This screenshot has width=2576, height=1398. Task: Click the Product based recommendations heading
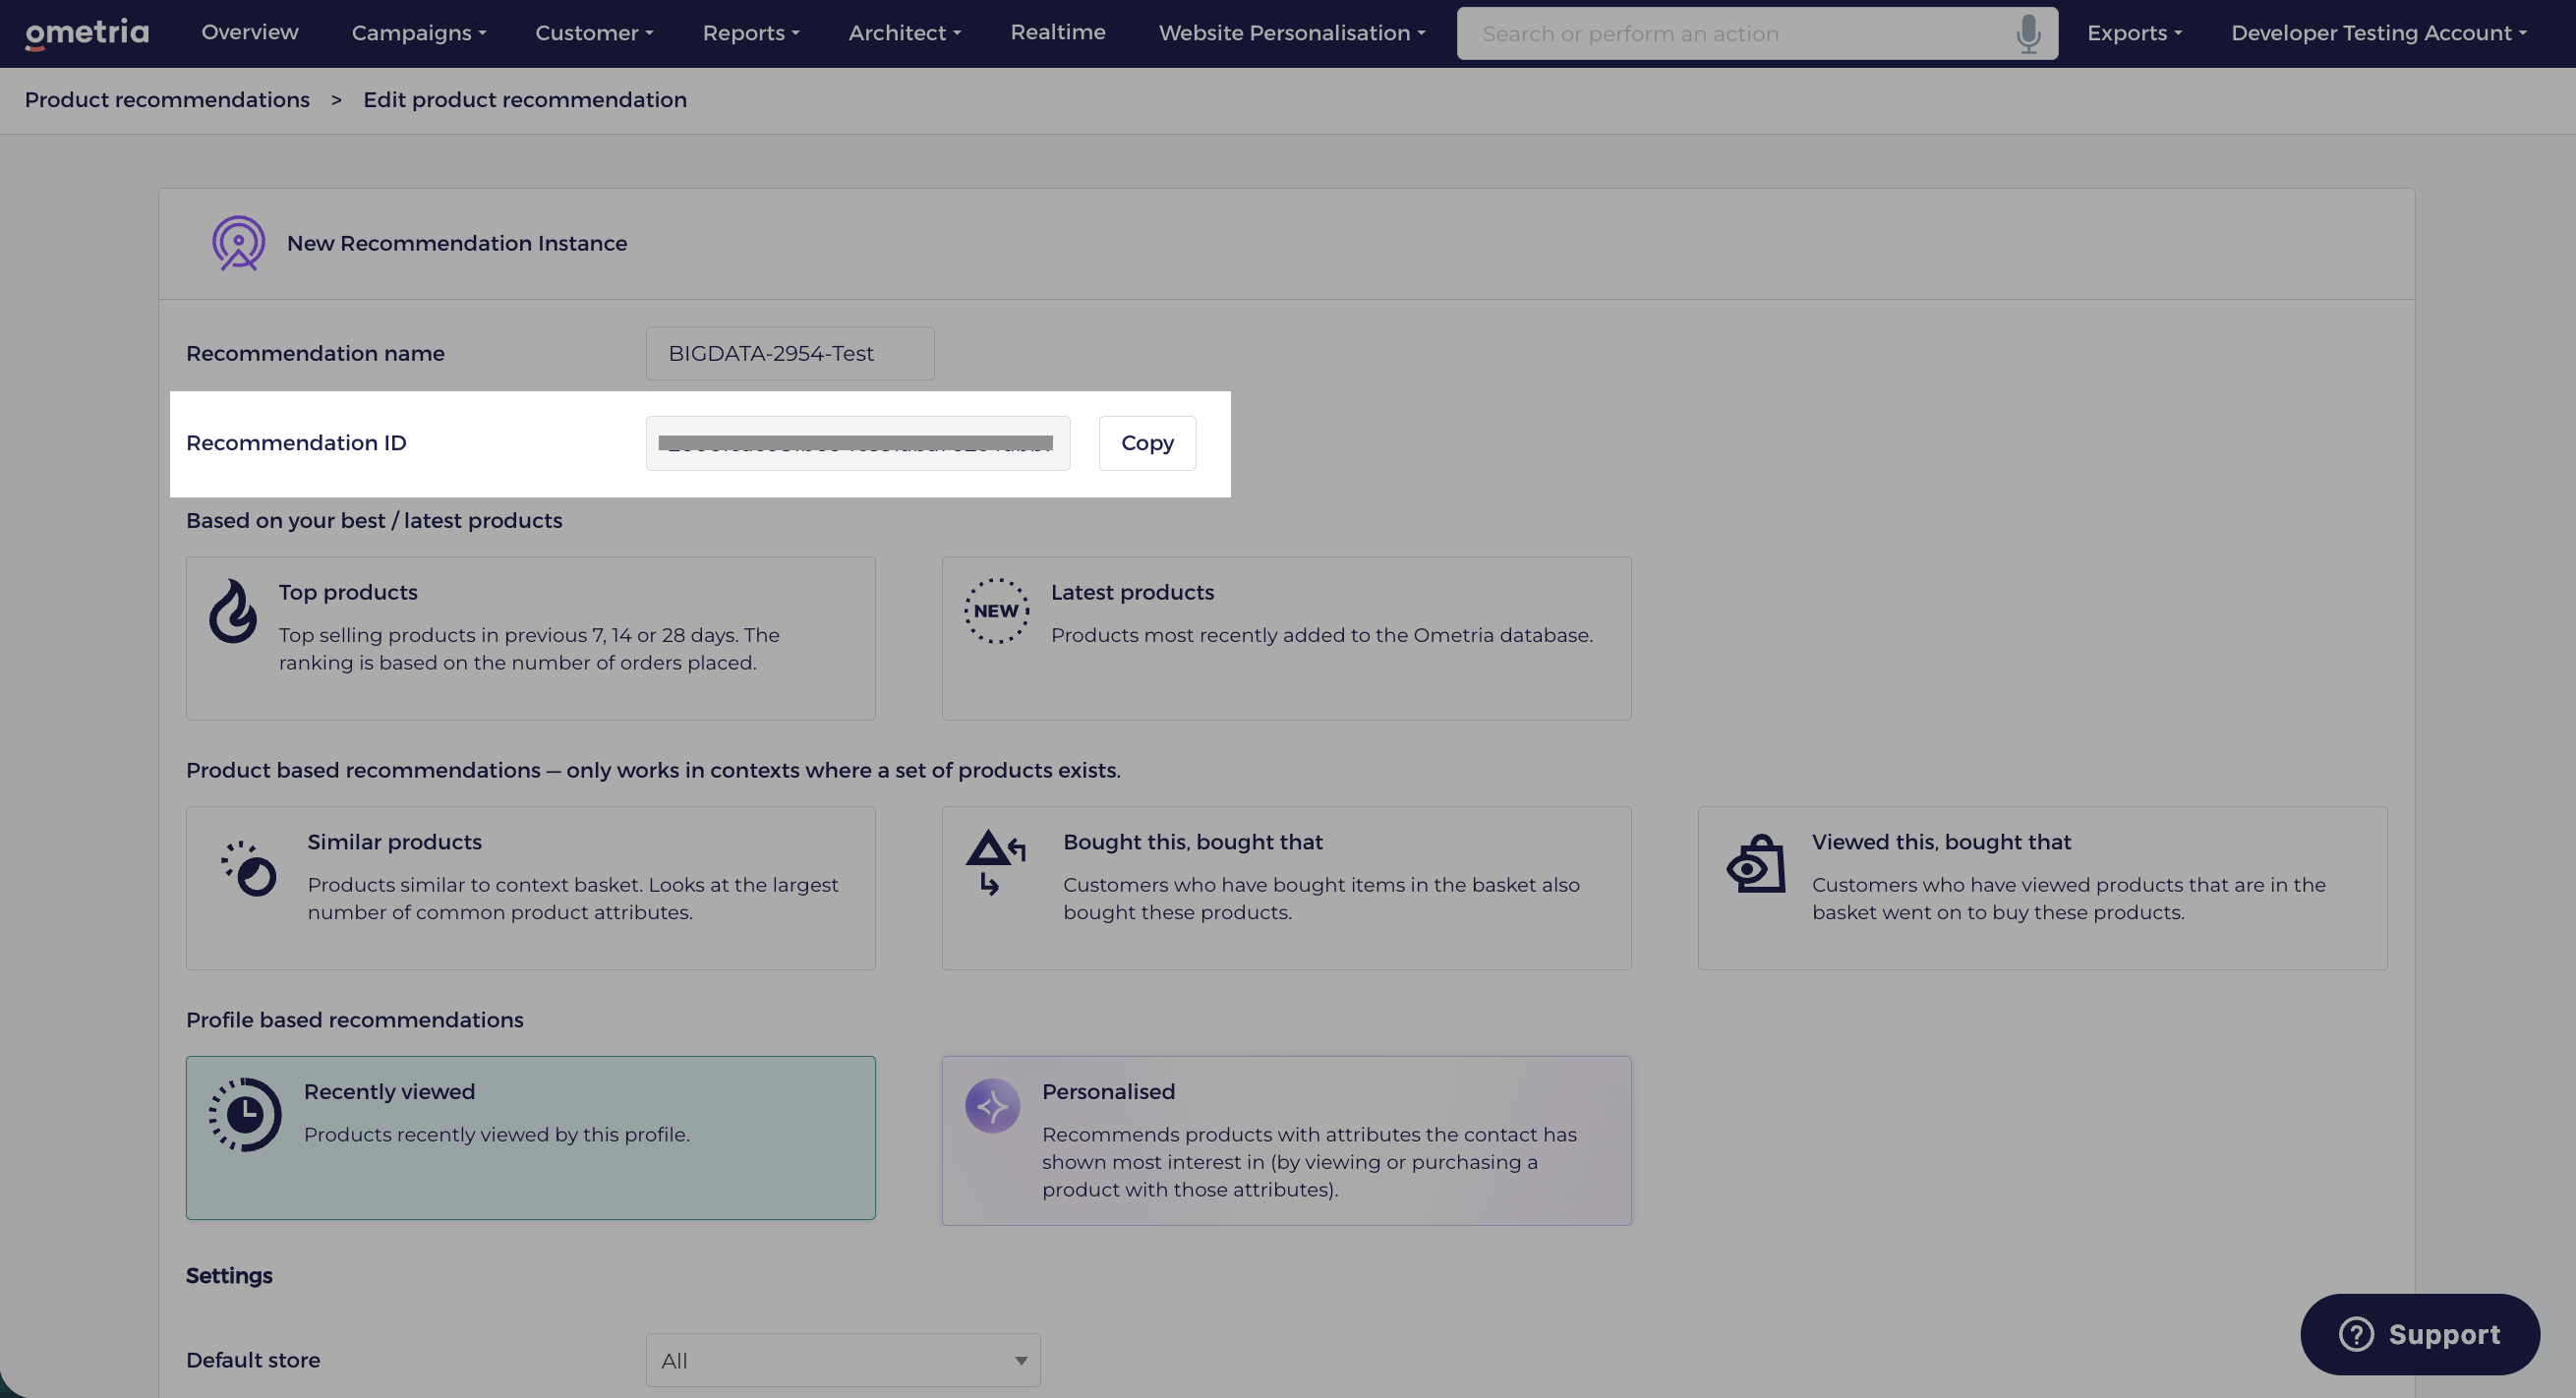coord(653,770)
